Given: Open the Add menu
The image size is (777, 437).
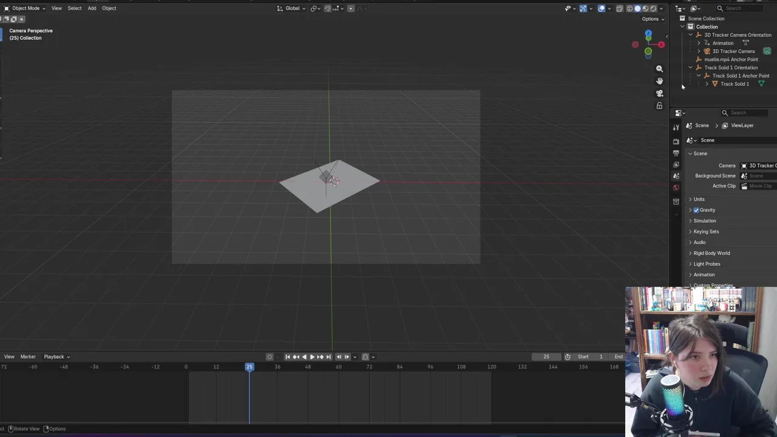Looking at the screenshot, I should 92,8.
